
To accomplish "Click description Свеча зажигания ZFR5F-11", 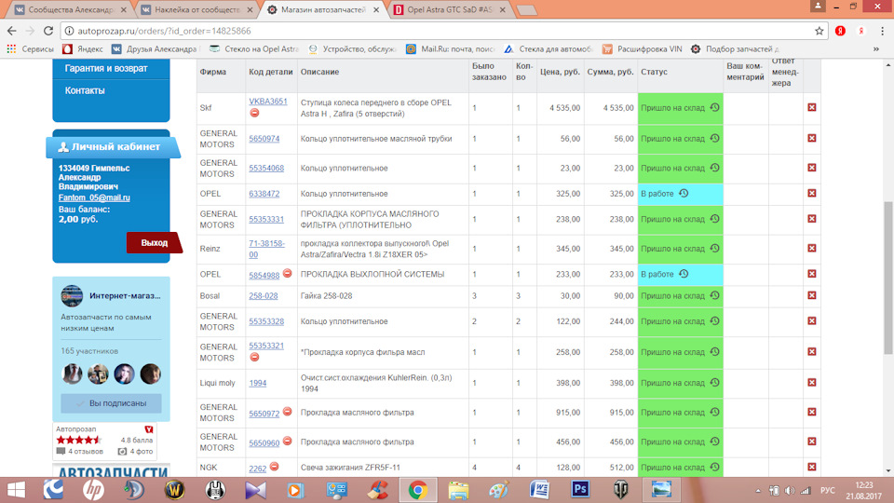I will tap(350, 468).
